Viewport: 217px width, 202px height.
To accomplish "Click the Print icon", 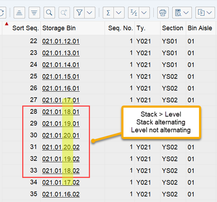I will click(x=163, y=13).
